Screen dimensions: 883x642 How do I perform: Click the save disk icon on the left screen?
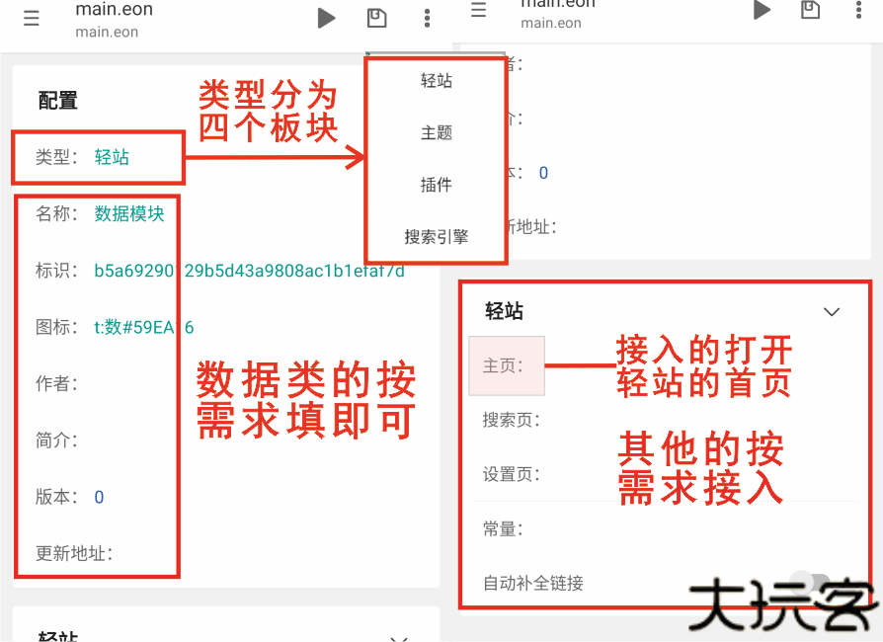(x=376, y=18)
